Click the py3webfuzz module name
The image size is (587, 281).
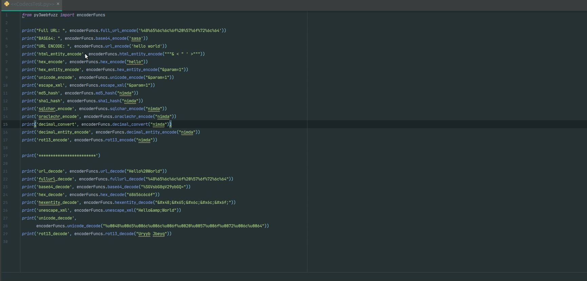[45, 15]
